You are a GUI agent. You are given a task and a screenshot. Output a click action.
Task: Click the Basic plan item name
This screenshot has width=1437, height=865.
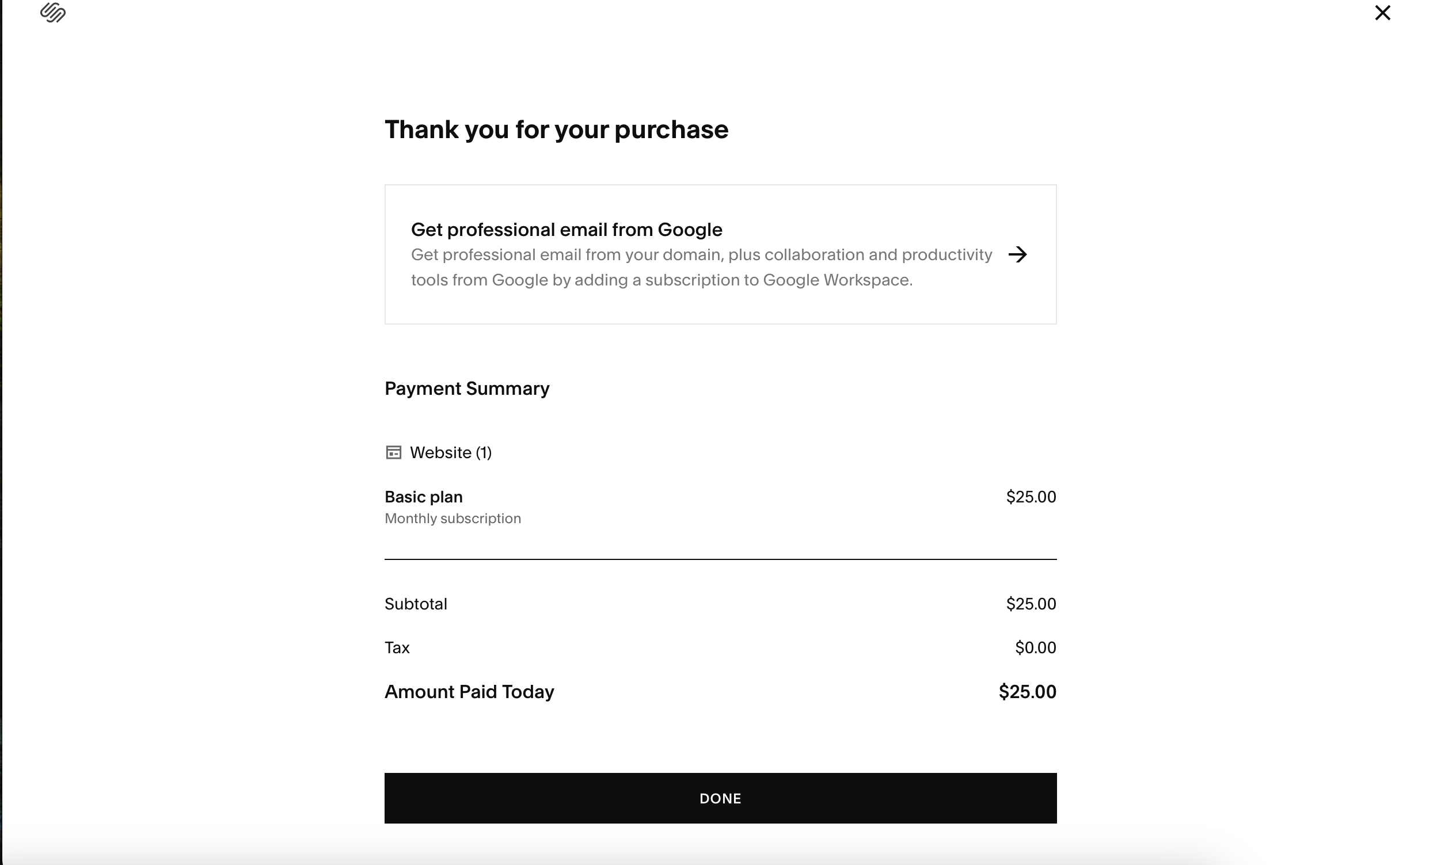(x=423, y=497)
